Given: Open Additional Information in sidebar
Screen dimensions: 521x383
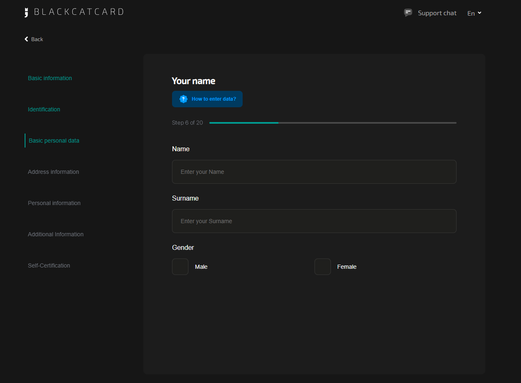Looking at the screenshot, I should [55, 234].
